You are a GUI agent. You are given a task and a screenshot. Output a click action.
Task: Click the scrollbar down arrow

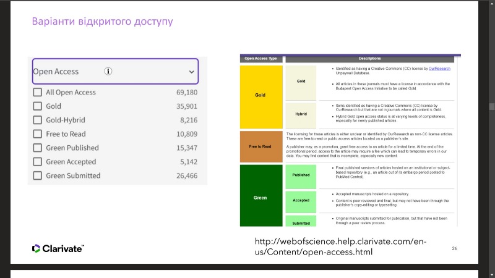point(492,275)
